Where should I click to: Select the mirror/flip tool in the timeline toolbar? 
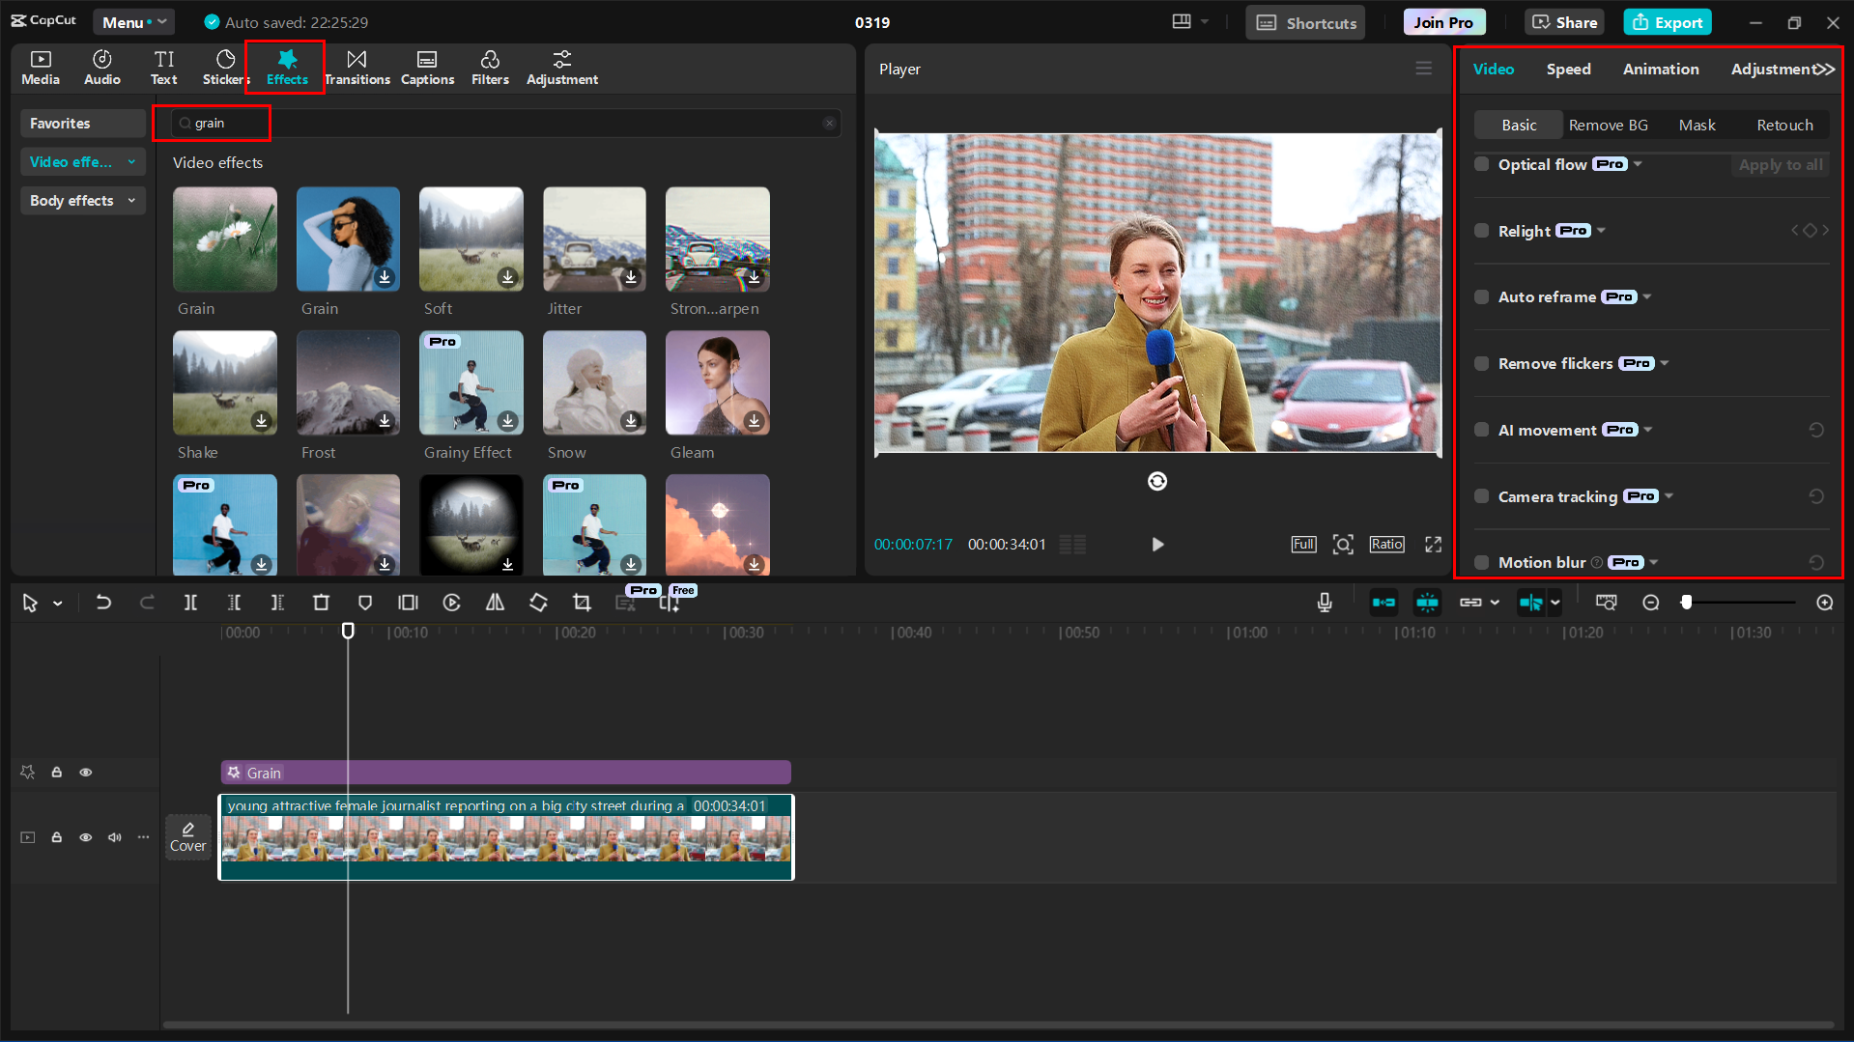(495, 602)
